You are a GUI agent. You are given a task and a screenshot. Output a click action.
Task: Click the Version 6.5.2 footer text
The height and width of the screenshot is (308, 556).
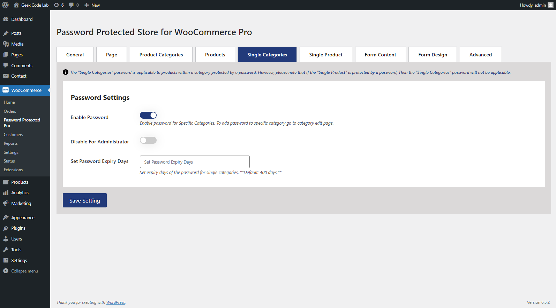click(538, 302)
